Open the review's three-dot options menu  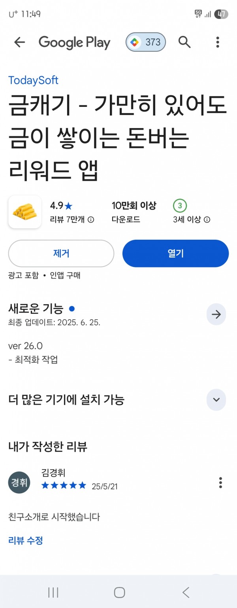coord(220,483)
